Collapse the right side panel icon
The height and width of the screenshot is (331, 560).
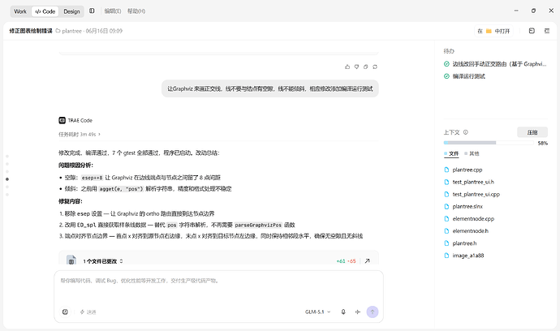pyautogui.click(x=547, y=31)
